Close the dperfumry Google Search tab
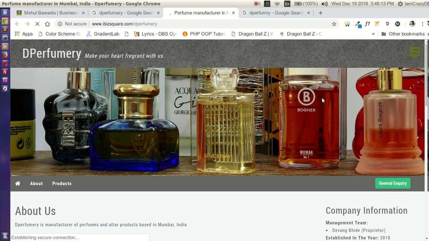429x241 pixels. [308, 13]
